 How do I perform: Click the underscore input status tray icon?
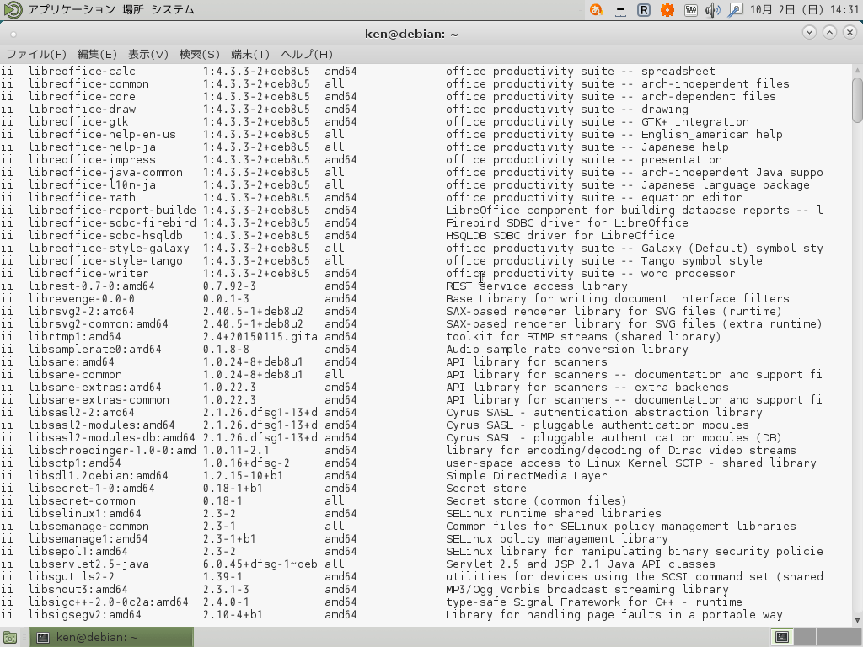point(621,10)
